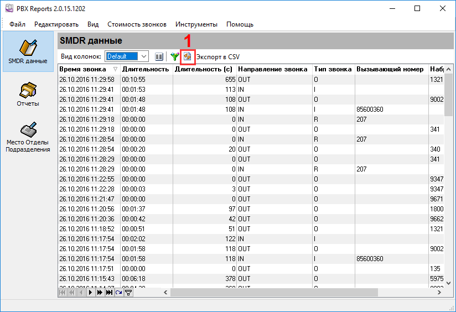Sort by the Длительность column header

point(146,69)
